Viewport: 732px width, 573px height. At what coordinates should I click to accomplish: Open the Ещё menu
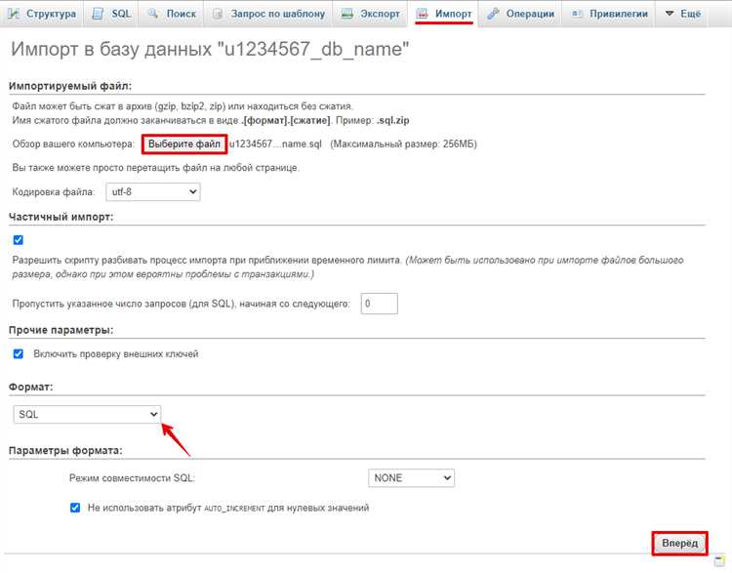pos(682,14)
